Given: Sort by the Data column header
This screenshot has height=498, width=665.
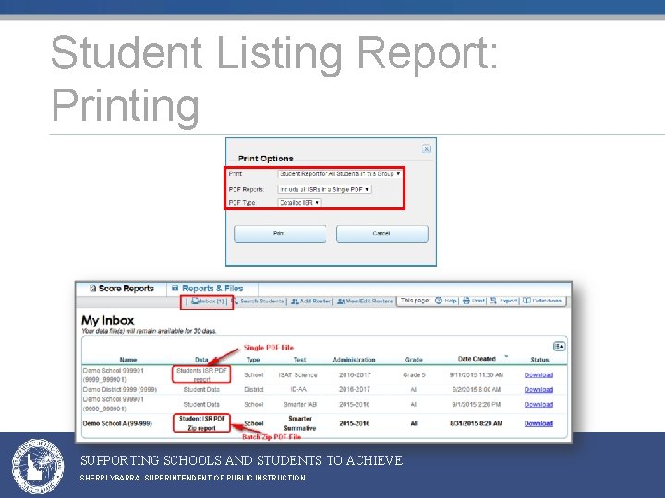Looking at the screenshot, I should [201, 360].
